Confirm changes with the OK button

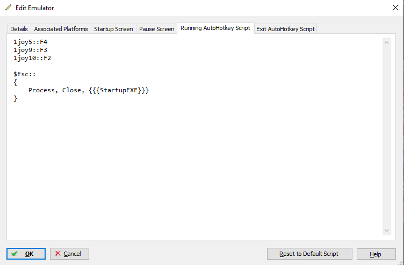coord(26,254)
